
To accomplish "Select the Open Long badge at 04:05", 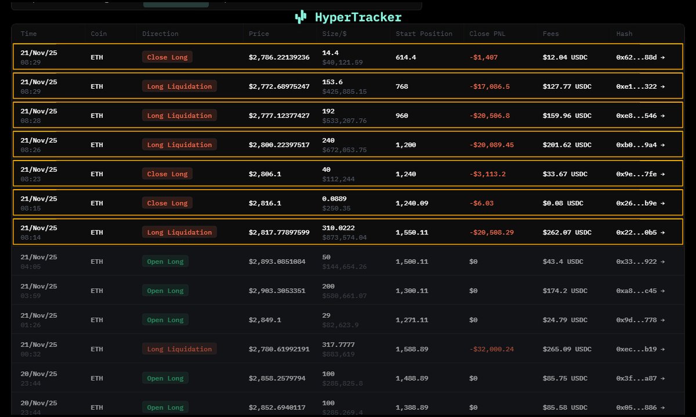I will [x=165, y=262].
